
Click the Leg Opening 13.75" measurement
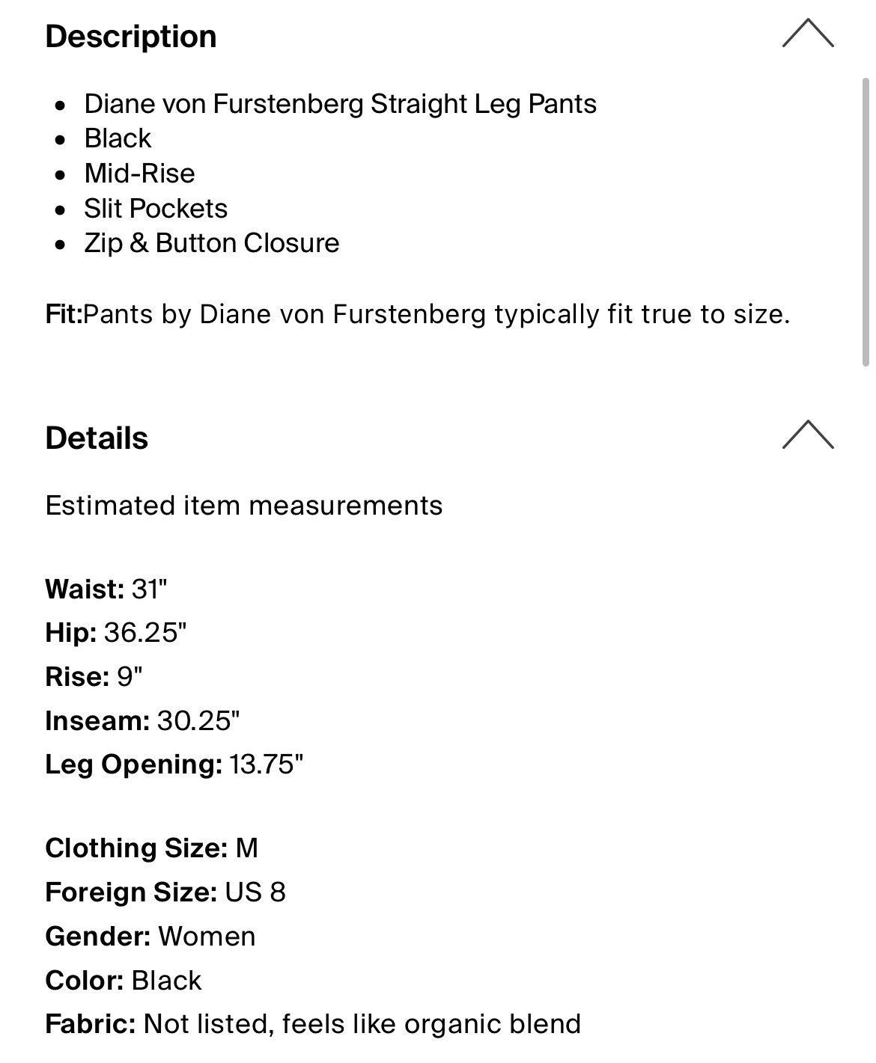[x=174, y=765]
